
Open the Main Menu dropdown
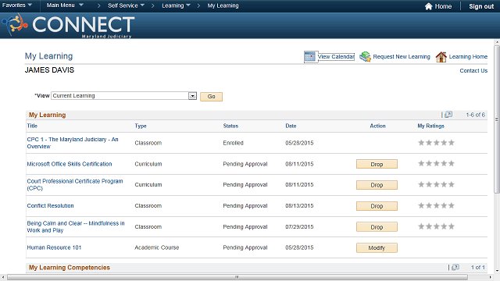point(65,5)
